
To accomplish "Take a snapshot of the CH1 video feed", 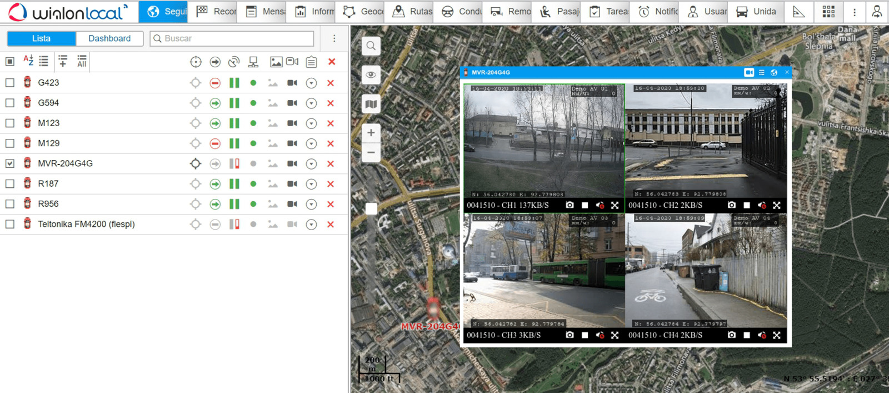I will [570, 205].
